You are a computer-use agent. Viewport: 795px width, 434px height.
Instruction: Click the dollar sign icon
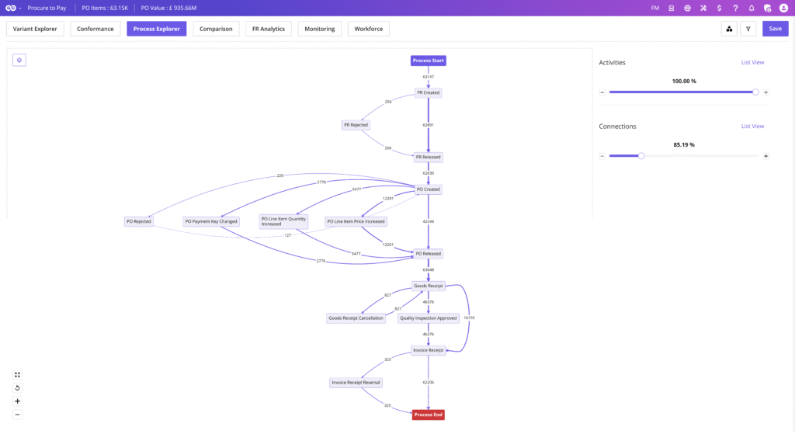(x=720, y=8)
